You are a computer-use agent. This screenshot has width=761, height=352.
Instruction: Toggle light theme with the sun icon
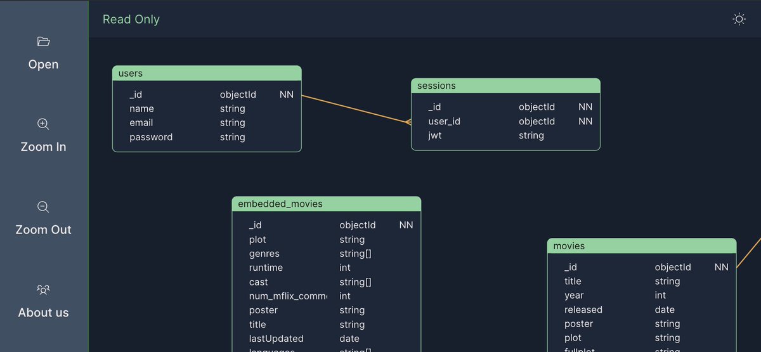(739, 19)
